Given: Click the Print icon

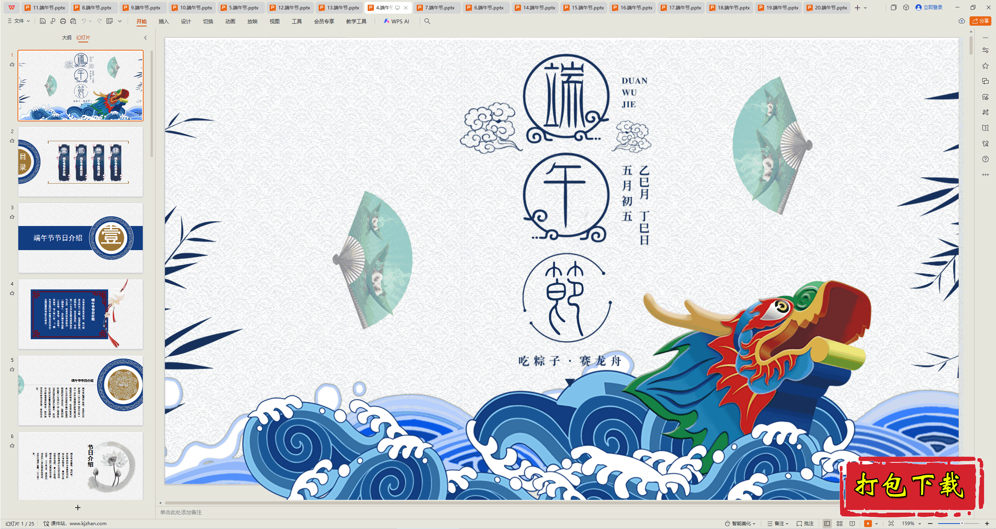Looking at the screenshot, I should 63,21.
